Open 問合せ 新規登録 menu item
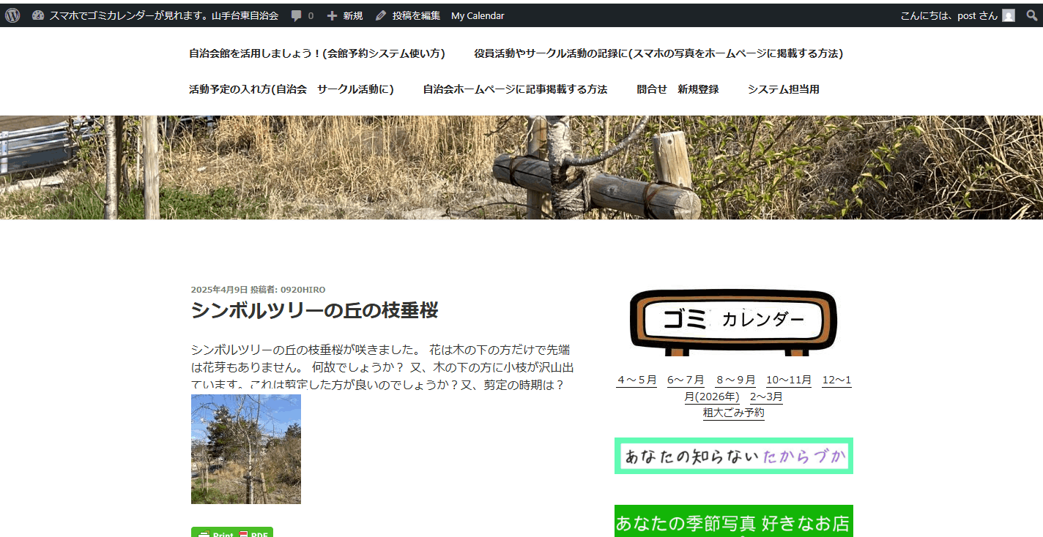This screenshot has width=1043, height=537. pyautogui.click(x=678, y=89)
